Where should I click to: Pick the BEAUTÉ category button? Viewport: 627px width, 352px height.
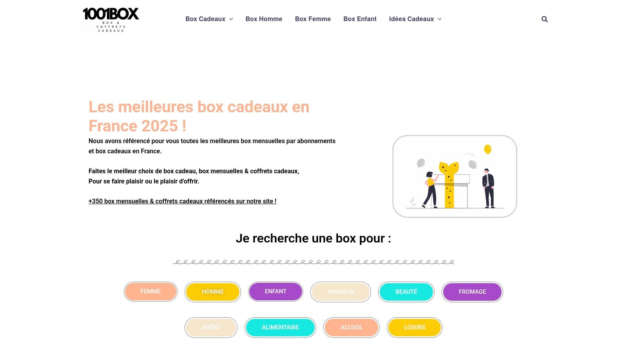point(406,292)
